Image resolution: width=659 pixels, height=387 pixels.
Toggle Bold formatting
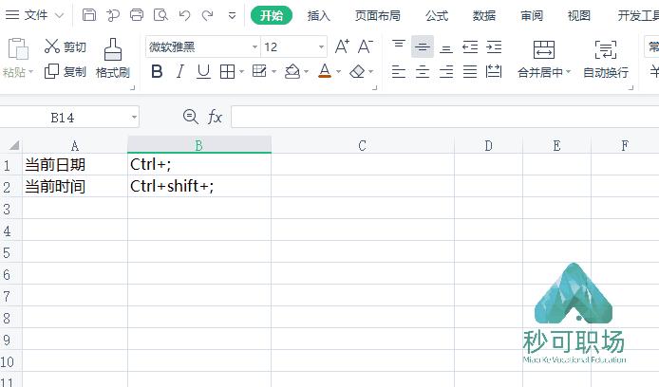pos(157,72)
